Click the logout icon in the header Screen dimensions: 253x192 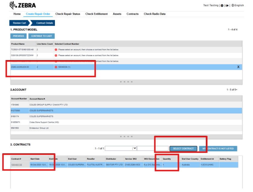227,5
